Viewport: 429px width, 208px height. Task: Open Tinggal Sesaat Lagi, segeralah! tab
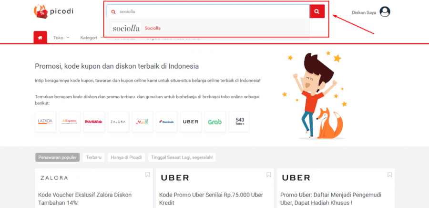182,157
